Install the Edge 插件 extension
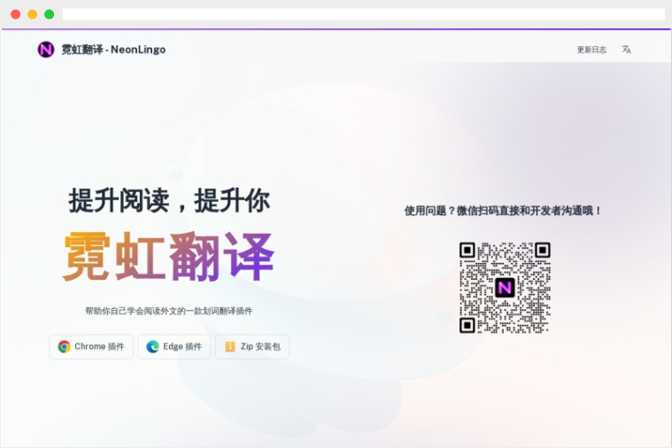 coord(174,346)
